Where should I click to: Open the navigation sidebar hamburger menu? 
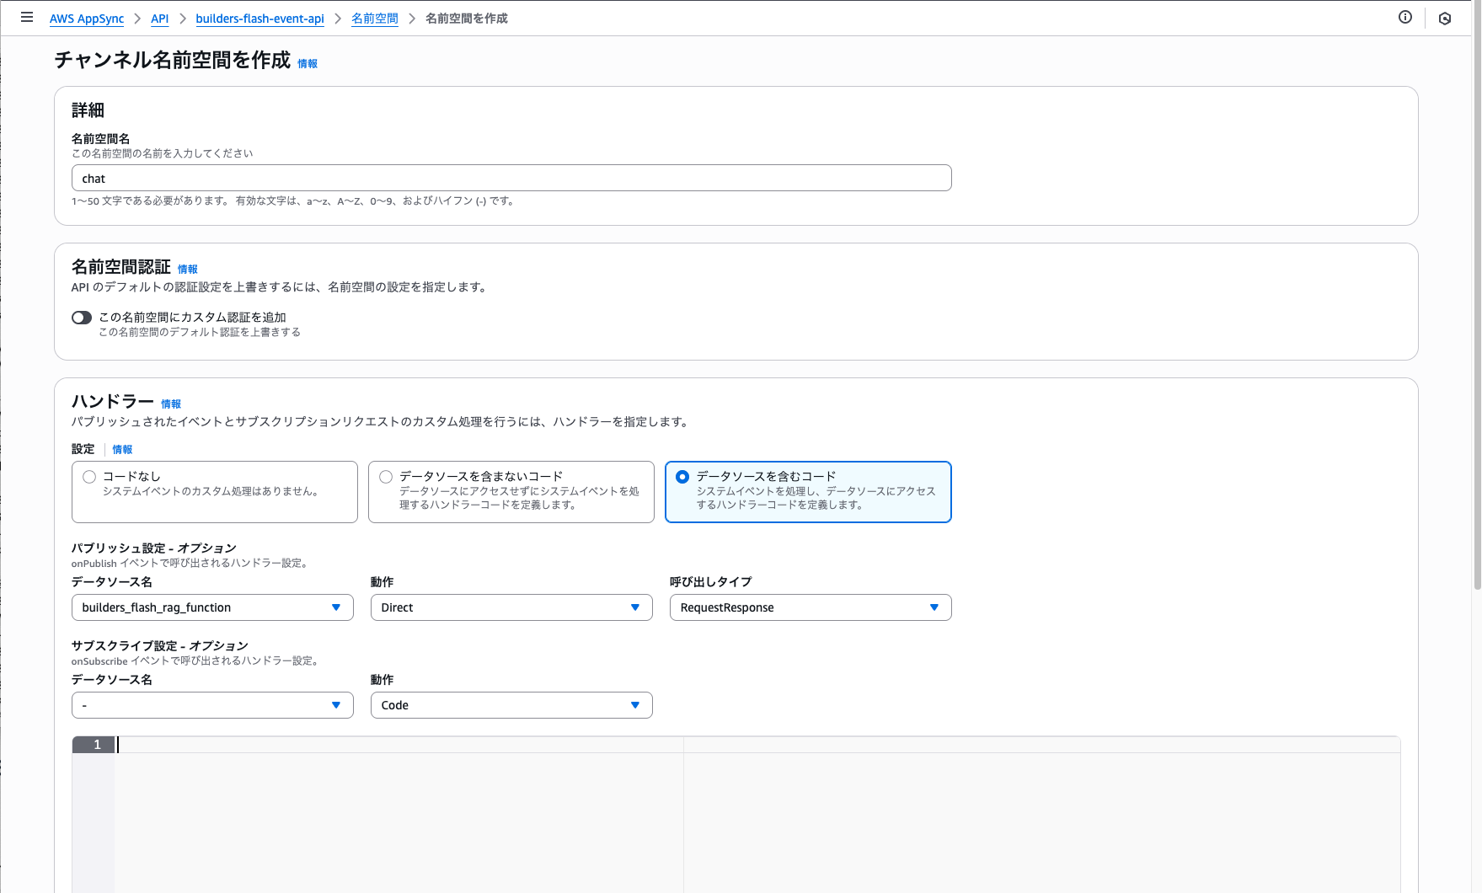pyautogui.click(x=27, y=17)
